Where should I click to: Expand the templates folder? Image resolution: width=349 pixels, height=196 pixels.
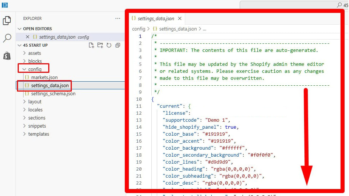coord(38,134)
